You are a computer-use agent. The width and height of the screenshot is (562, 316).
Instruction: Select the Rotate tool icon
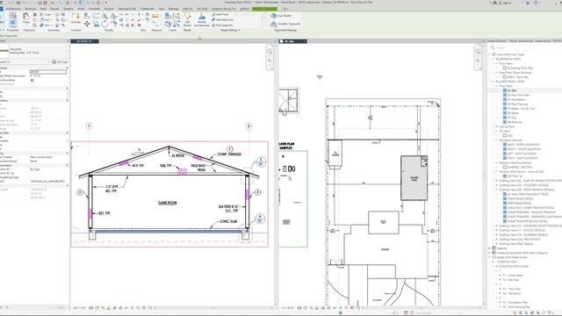tap(104, 24)
